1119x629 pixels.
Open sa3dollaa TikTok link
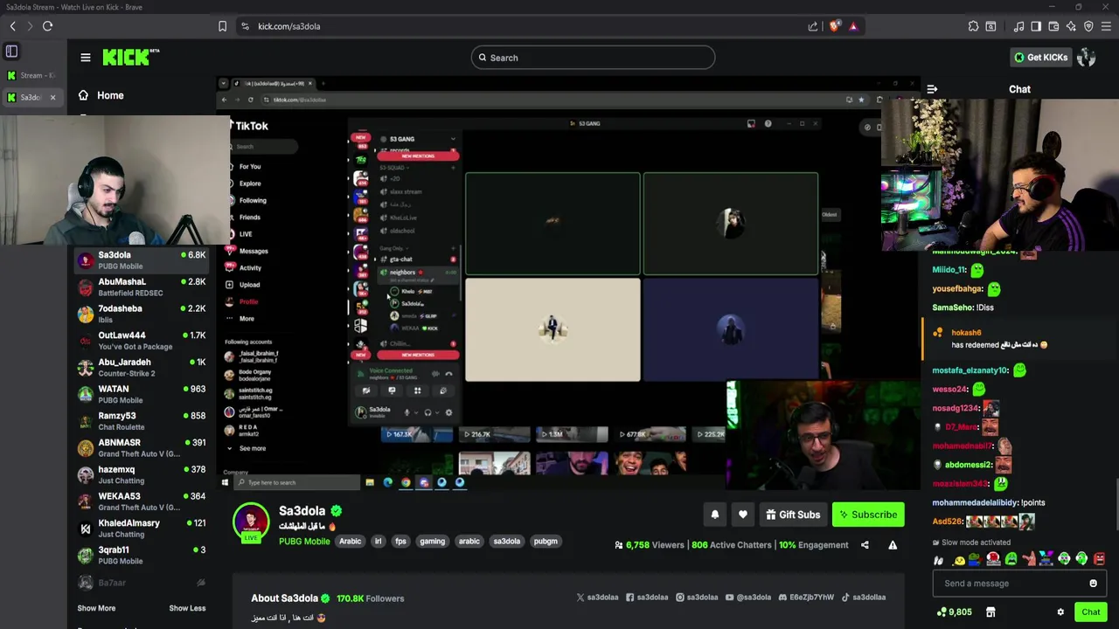click(864, 598)
